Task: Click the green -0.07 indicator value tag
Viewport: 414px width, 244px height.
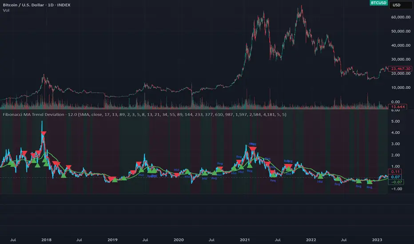Action: (x=396, y=182)
